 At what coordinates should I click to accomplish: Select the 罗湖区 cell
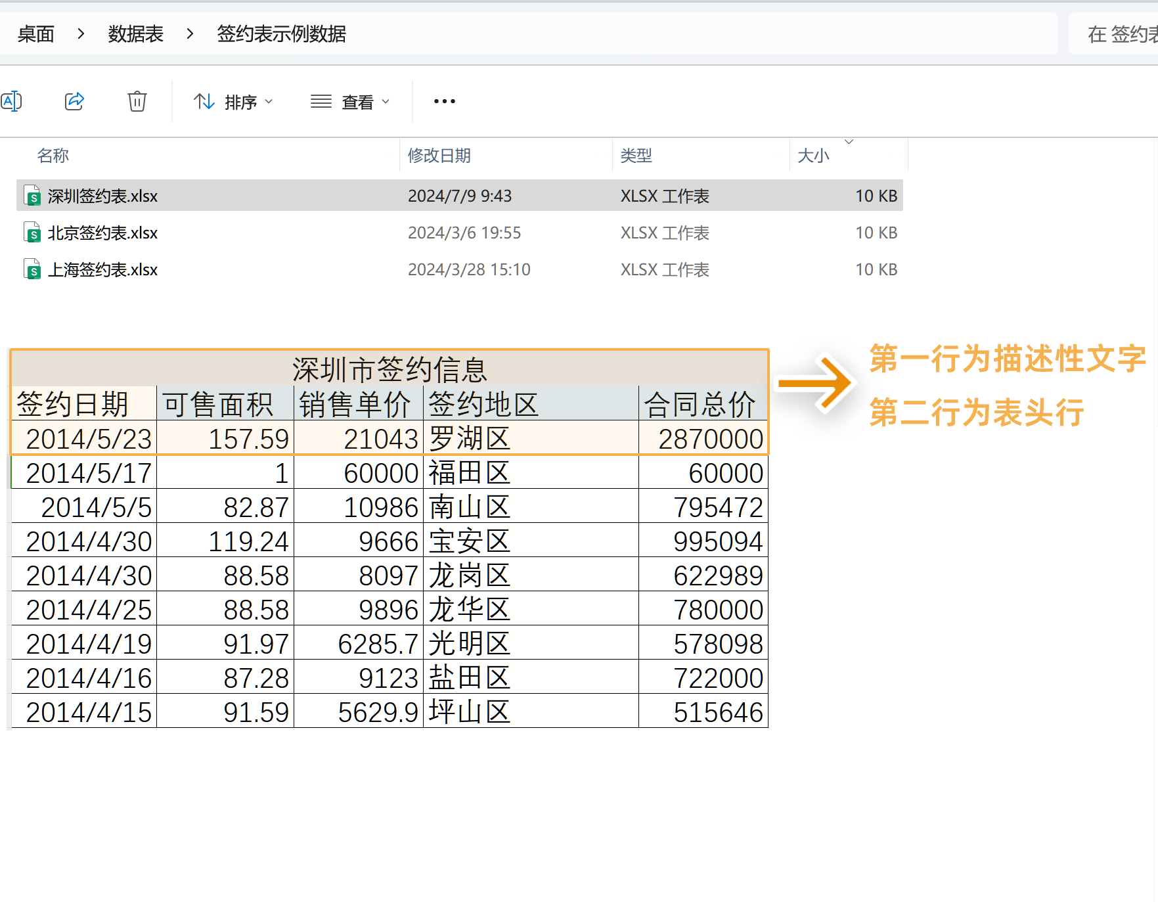(x=531, y=438)
